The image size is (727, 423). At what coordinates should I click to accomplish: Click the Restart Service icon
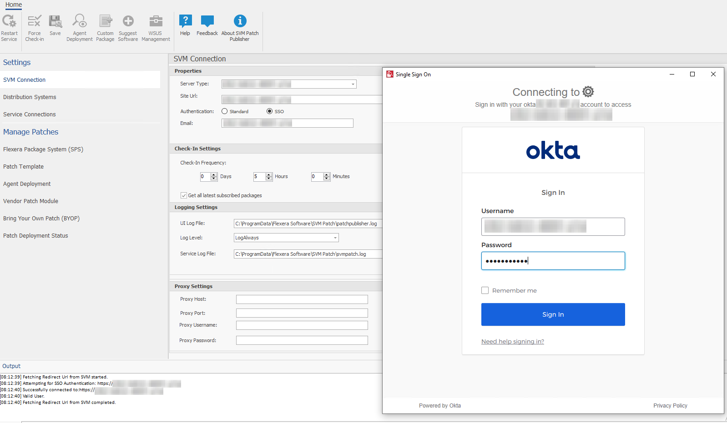[9, 21]
